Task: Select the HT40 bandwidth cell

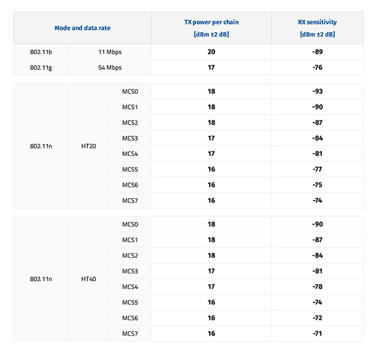Action: coord(89,279)
